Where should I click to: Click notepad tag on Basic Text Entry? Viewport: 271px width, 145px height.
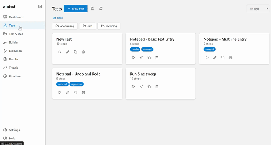coord(147,50)
